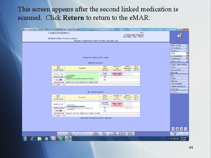This screenshot has width=211, height=158.
Task: Open the PowerPoint taskbar icon
Action: pos(54,139)
